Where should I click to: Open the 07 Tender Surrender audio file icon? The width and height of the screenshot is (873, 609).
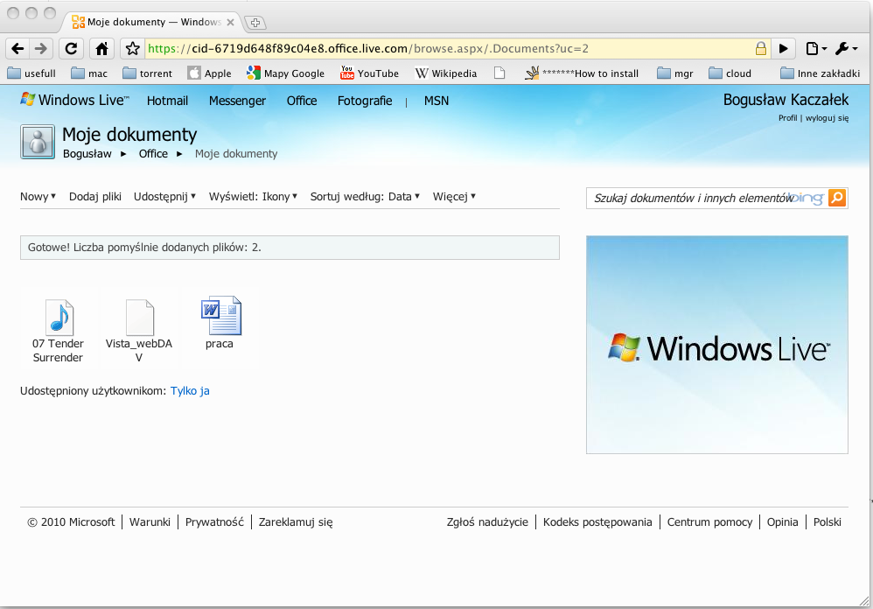click(x=59, y=318)
